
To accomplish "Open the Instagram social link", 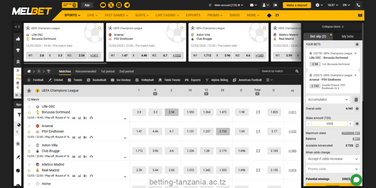I will pyautogui.click(x=119, y=5).
